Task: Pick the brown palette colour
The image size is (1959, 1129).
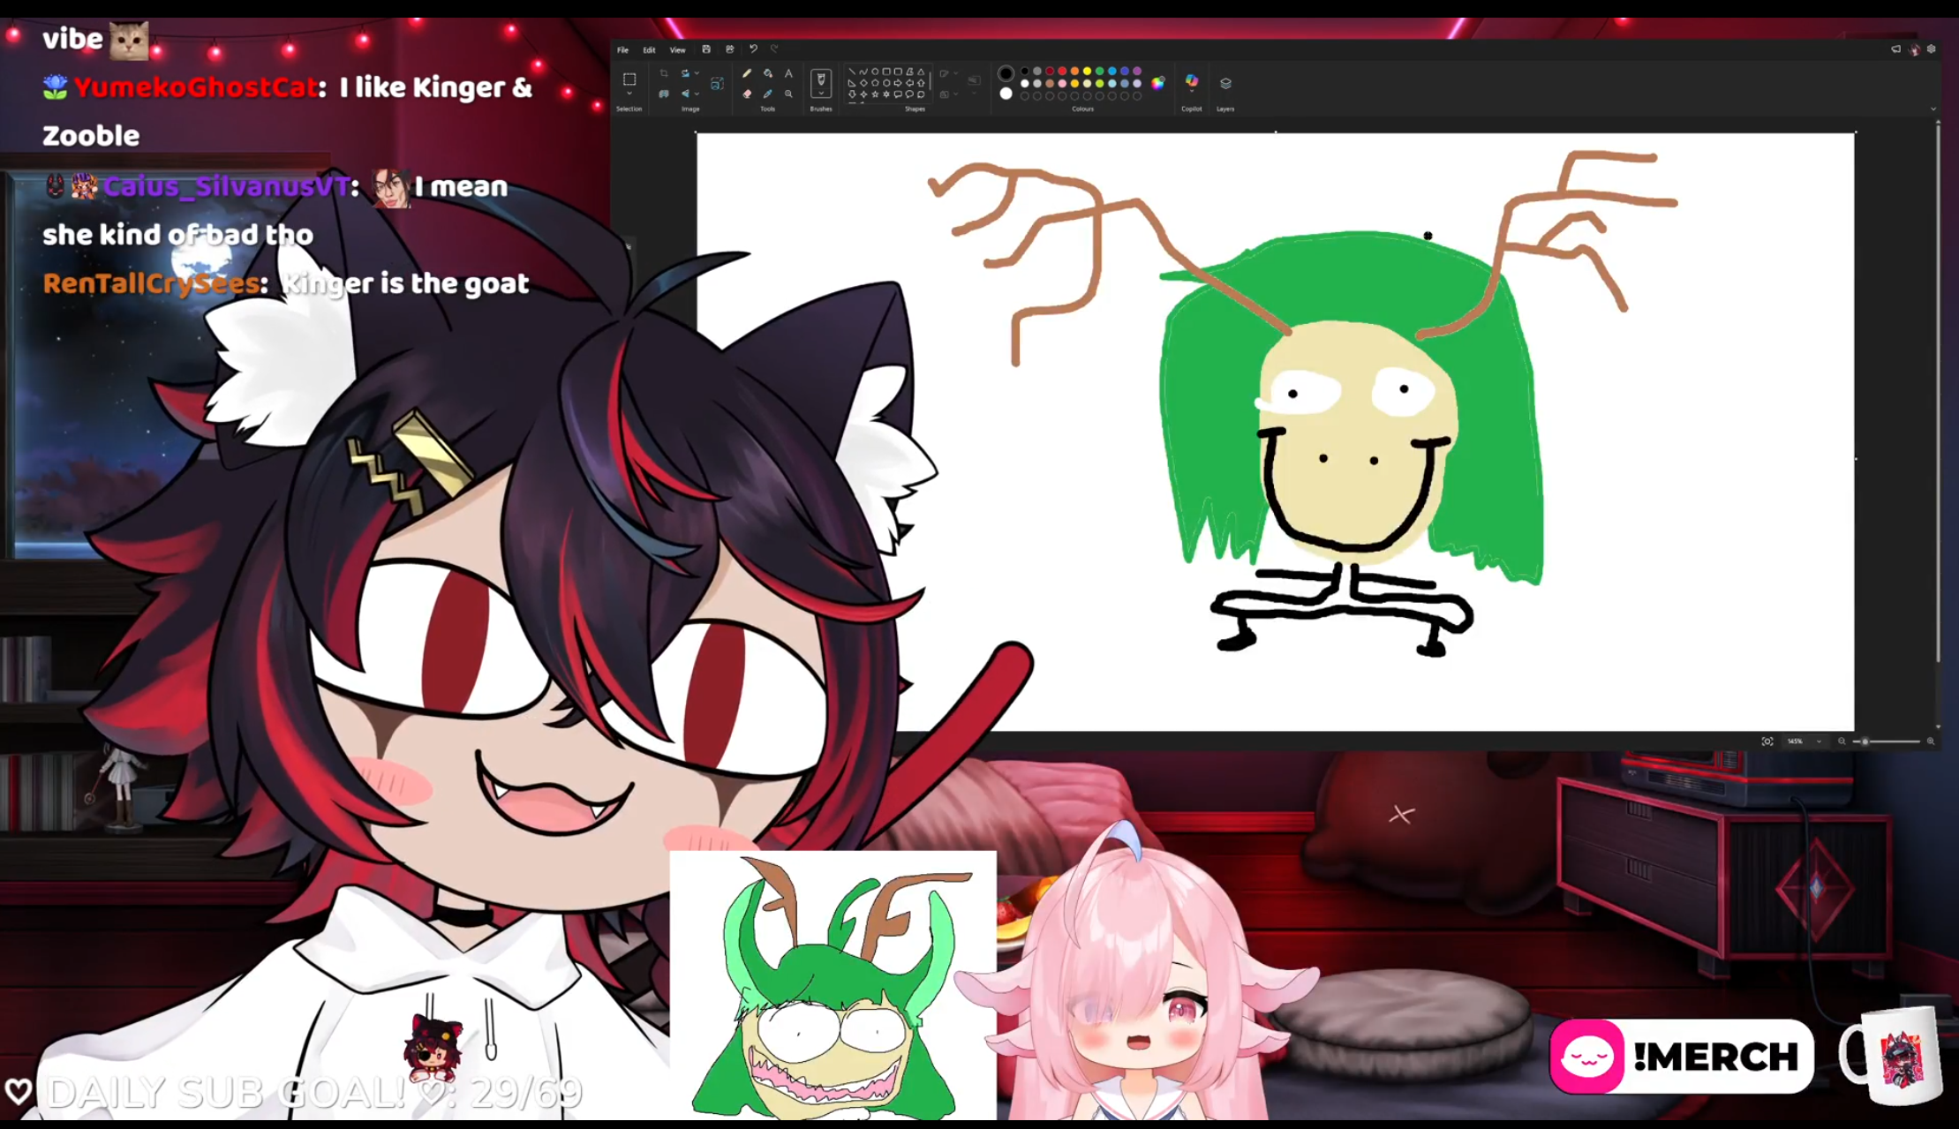Action: click(1050, 84)
